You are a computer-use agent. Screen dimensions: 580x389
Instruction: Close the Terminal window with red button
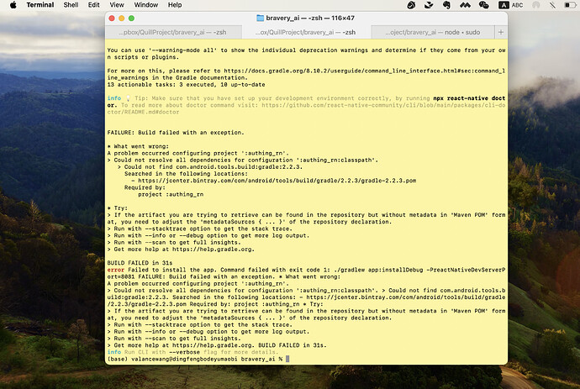tap(112, 18)
